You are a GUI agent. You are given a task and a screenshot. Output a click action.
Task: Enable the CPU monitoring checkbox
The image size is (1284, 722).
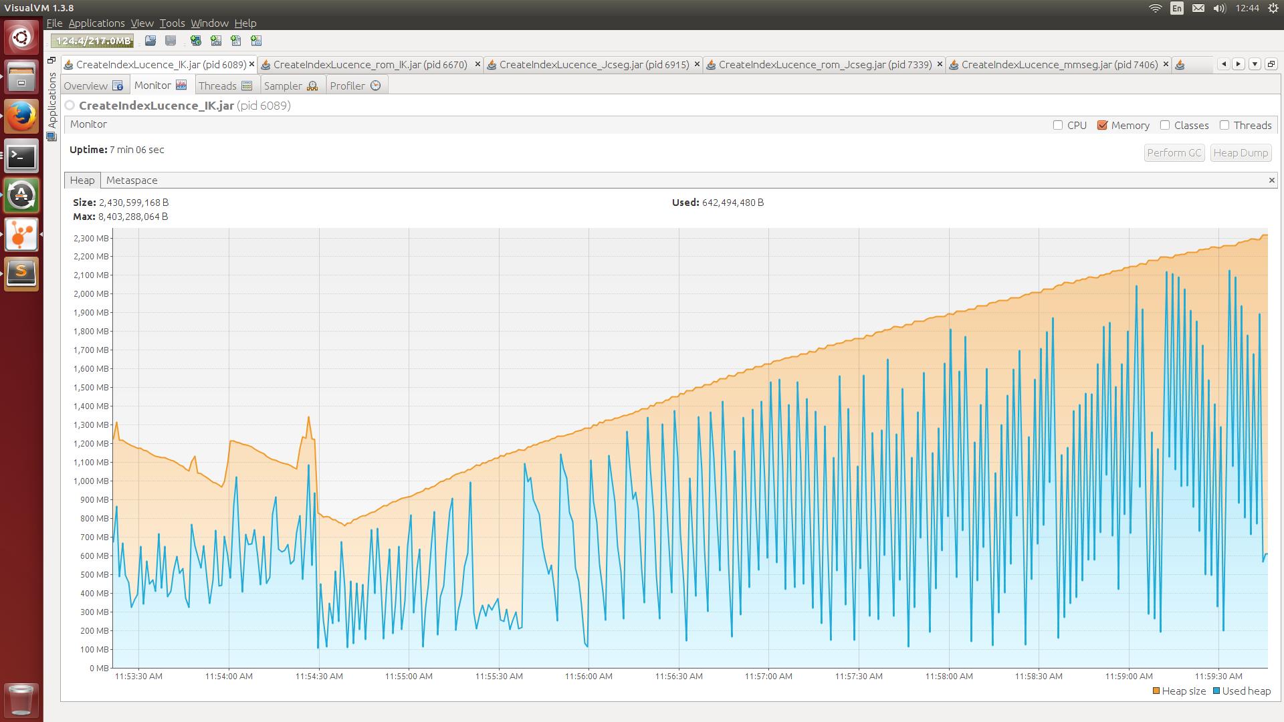coord(1057,124)
